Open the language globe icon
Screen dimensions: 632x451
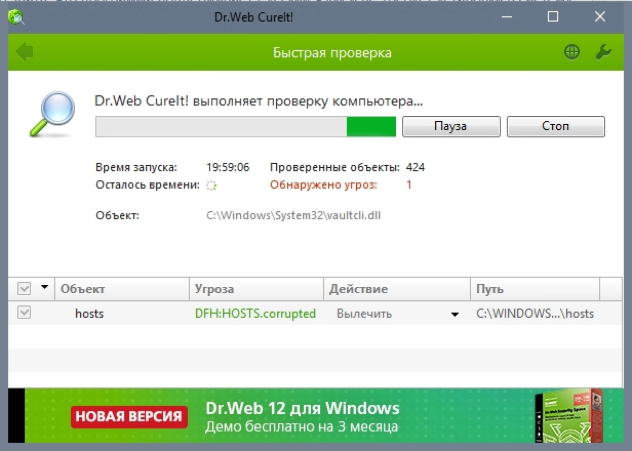coord(572,52)
